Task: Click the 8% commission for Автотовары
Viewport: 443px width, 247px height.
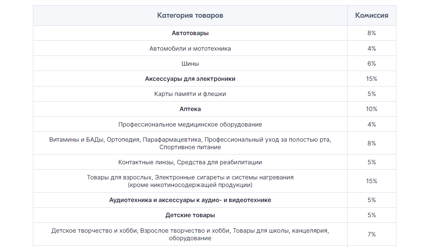Action: coord(371,33)
